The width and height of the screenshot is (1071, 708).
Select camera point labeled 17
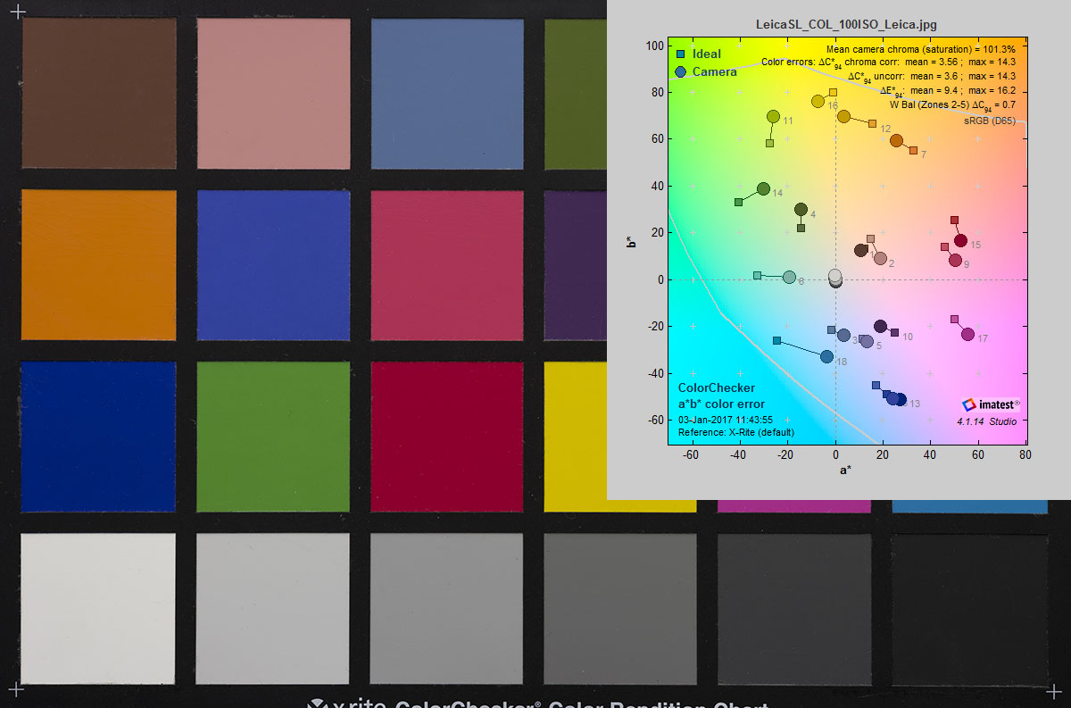click(967, 335)
